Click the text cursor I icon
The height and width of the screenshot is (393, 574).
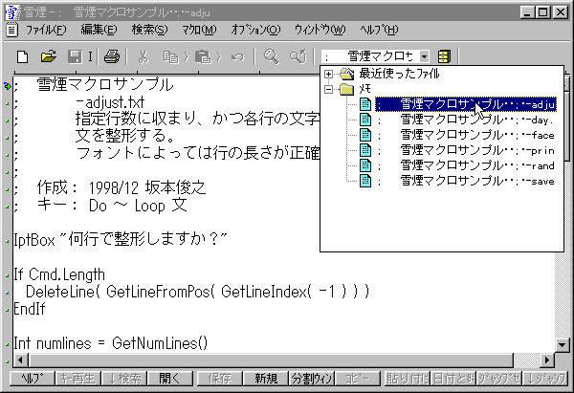pos(90,56)
